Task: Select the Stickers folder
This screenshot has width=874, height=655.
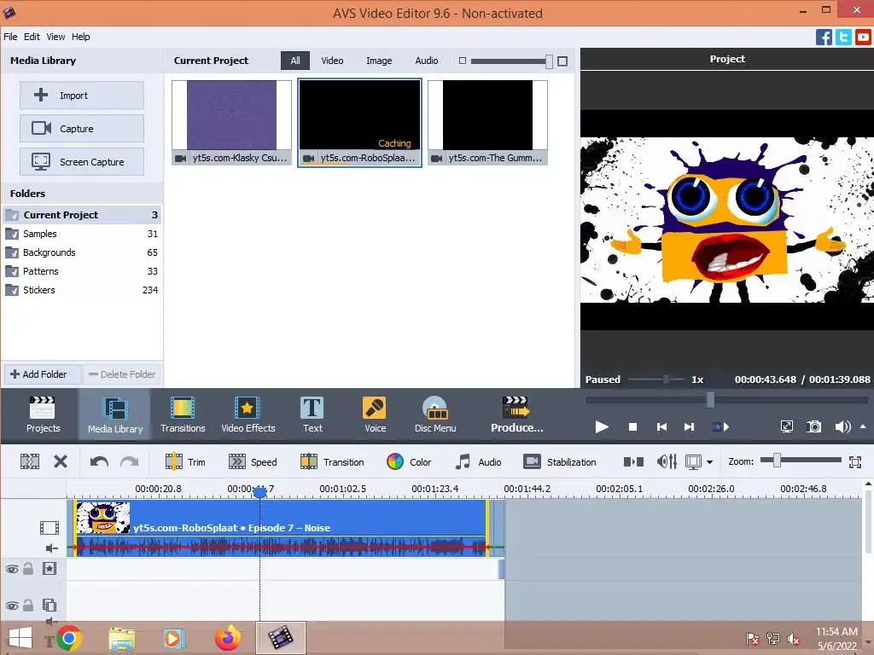Action: (x=82, y=290)
